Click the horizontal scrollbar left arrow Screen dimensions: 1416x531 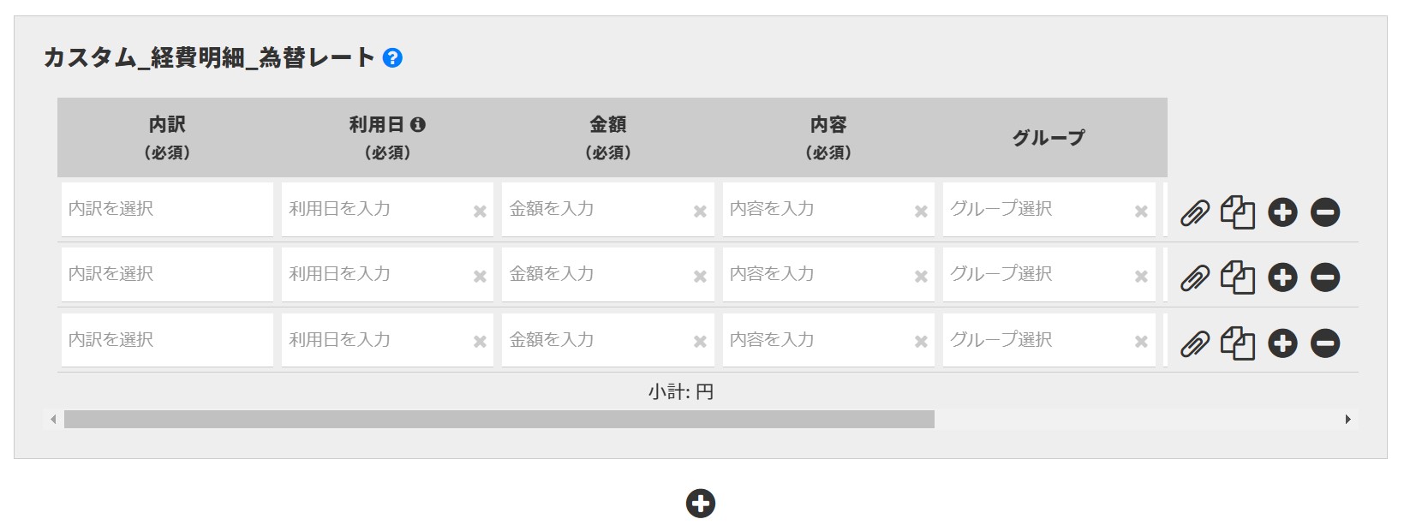click(53, 420)
